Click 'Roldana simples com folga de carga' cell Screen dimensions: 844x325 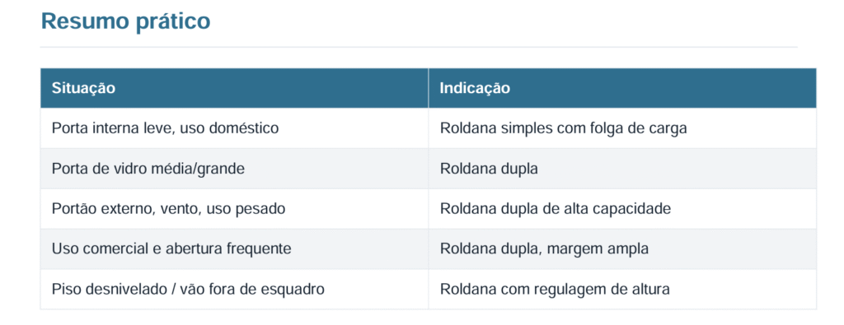tap(622, 128)
